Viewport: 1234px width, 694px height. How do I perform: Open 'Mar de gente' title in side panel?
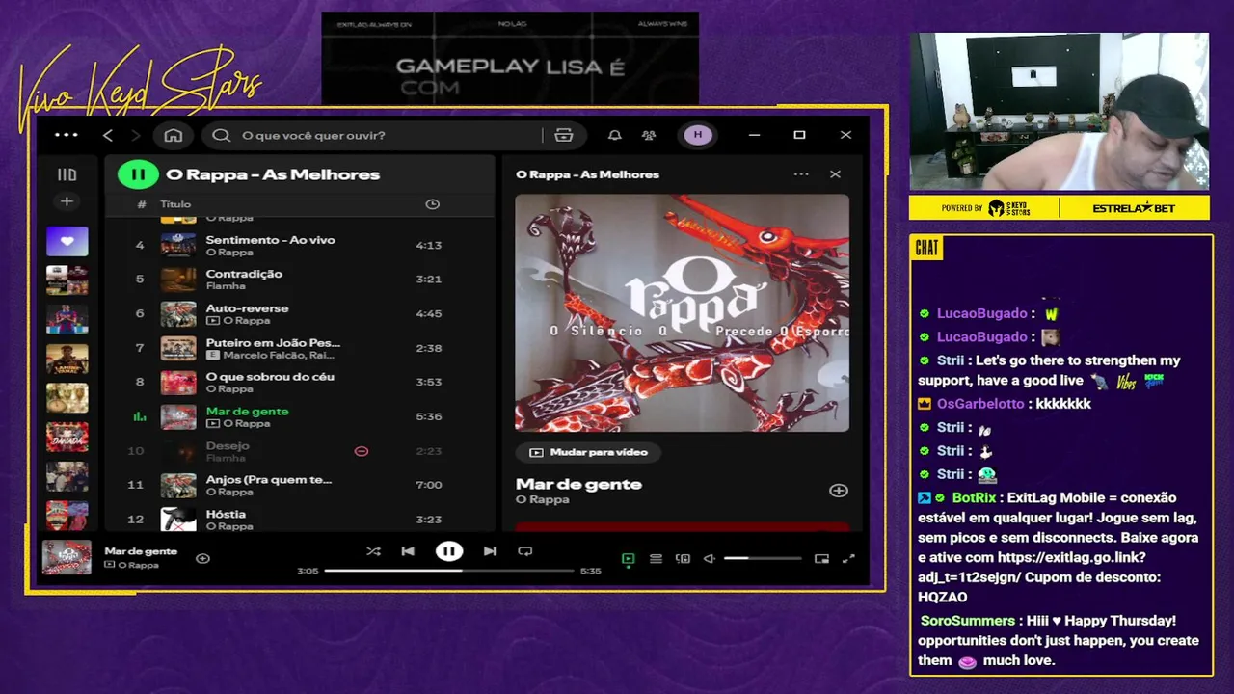tap(578, 484)
